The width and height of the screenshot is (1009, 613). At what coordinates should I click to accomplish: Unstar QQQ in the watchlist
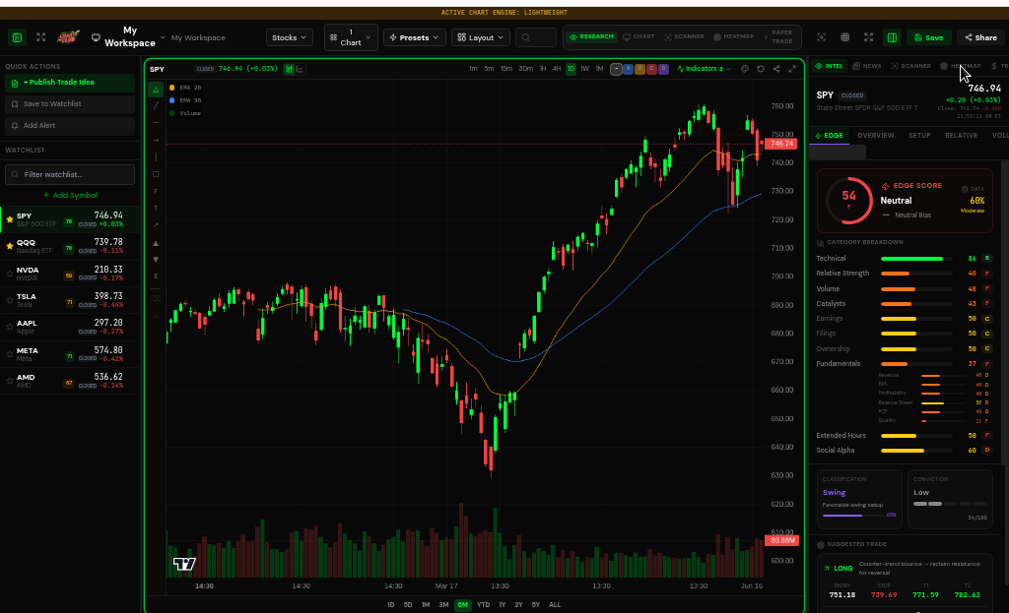[10, 246]
